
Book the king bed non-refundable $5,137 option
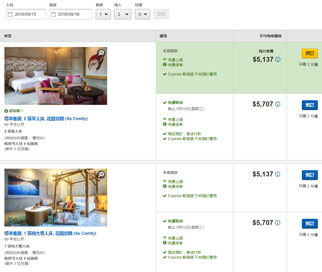click(x=310, y=175)
